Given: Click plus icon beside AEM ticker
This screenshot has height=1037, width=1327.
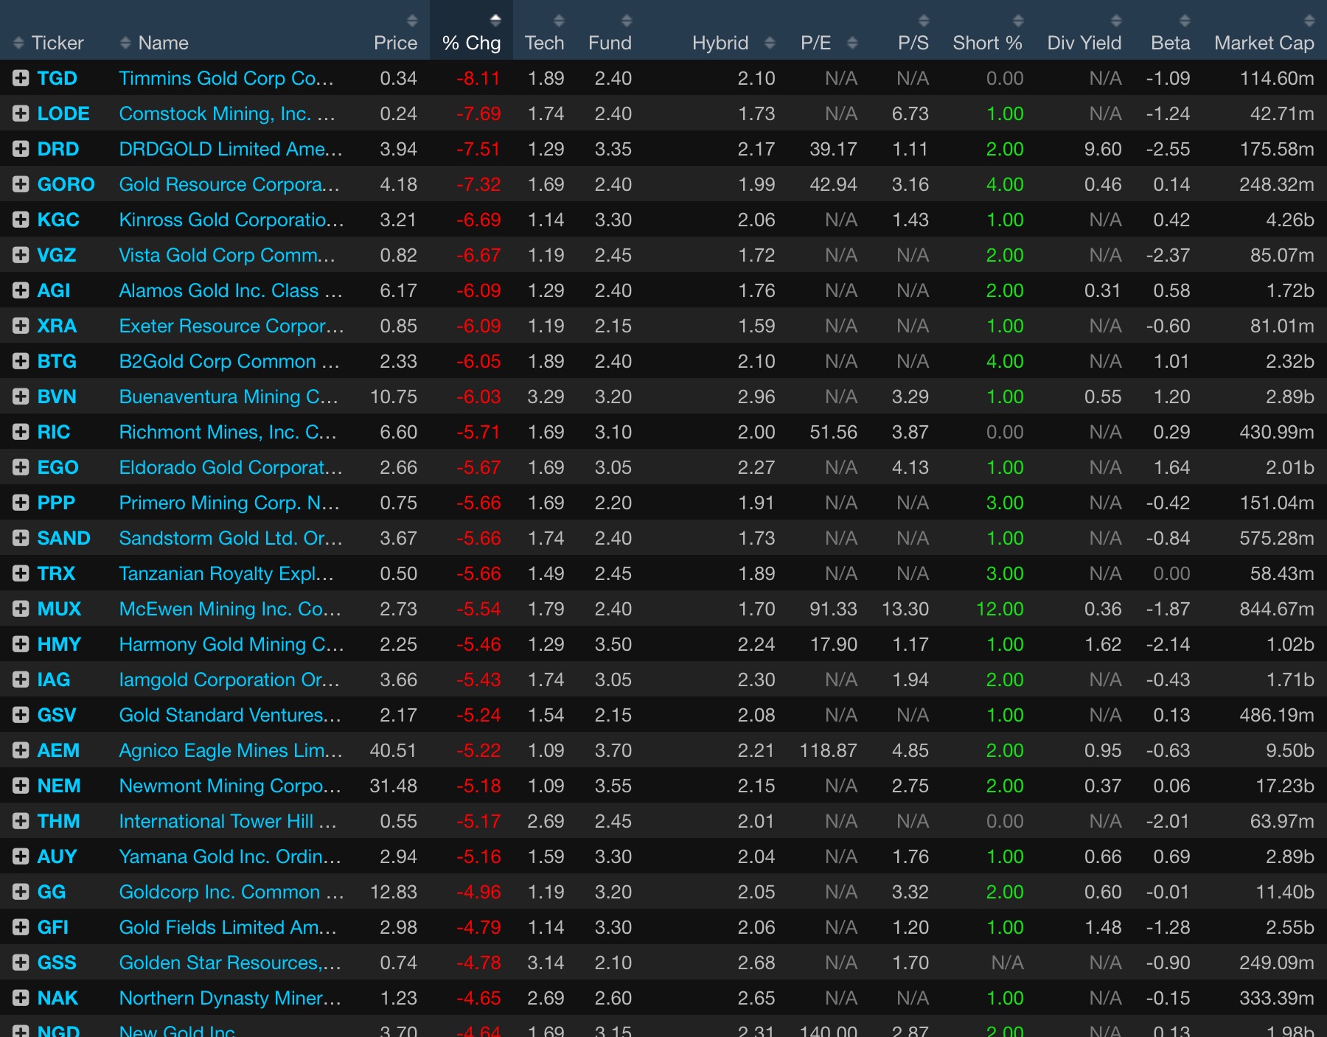Looking at the screenshot, I should [x=21, y=750].
